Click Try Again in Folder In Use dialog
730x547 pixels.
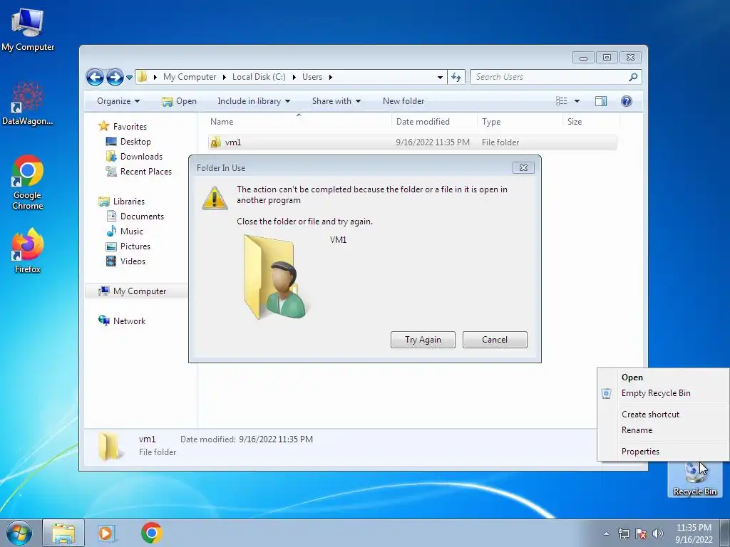423,340
